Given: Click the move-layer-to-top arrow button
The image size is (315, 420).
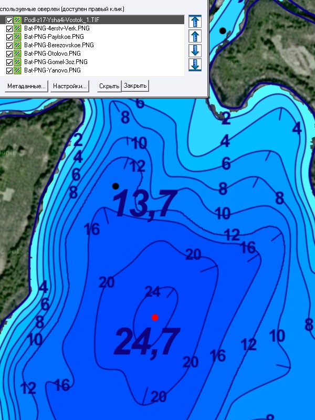Looking at the screenshot, I should coord(195,22).
